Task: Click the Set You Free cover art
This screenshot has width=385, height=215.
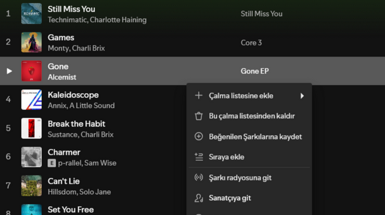Action: pyautogui.click(x=31, y=210)
